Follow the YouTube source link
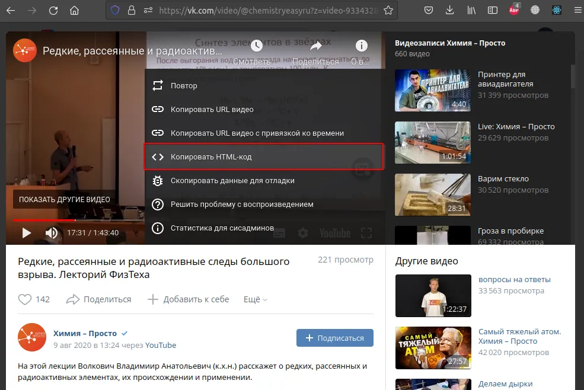584x390 pixels. point(161,346)
